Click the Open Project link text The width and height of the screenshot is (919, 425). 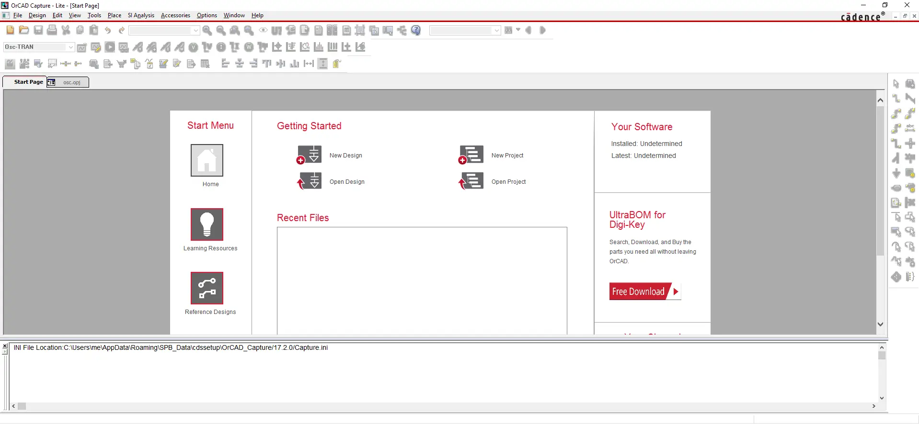click(x=508, y=182)
